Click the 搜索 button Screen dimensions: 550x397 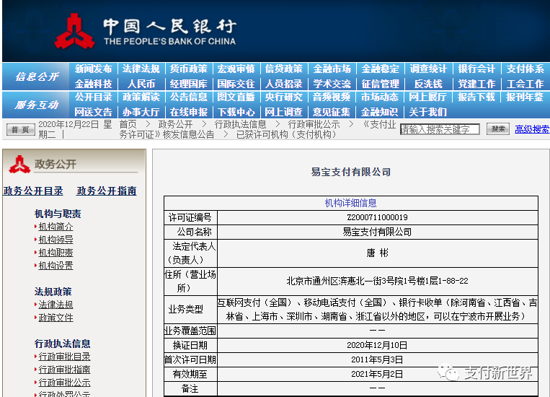(497, 129)
